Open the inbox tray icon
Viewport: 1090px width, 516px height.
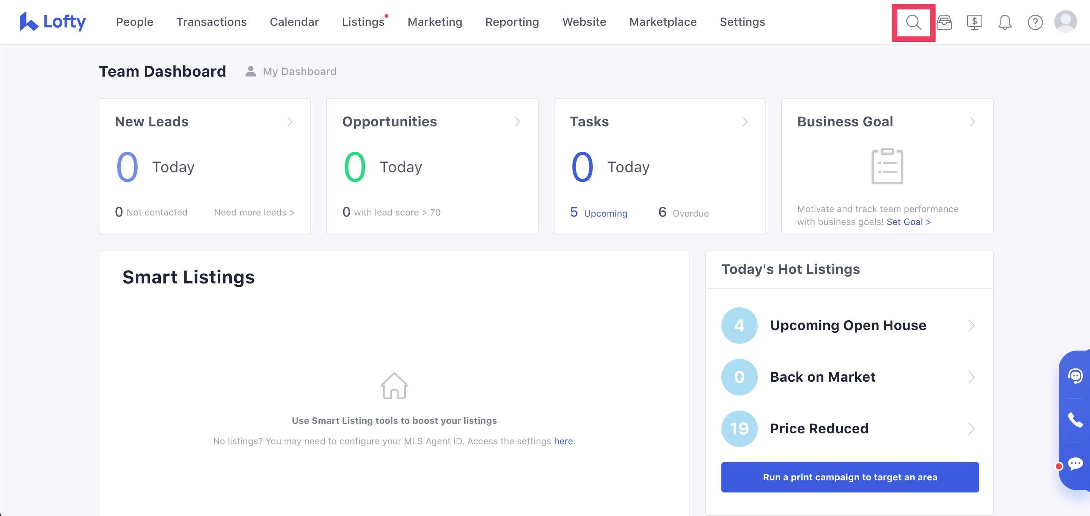tap(944, 22)
